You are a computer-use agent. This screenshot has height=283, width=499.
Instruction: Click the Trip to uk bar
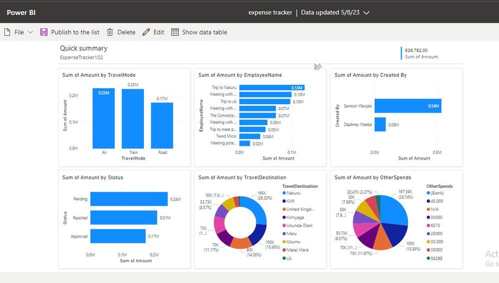pos(265,102)
